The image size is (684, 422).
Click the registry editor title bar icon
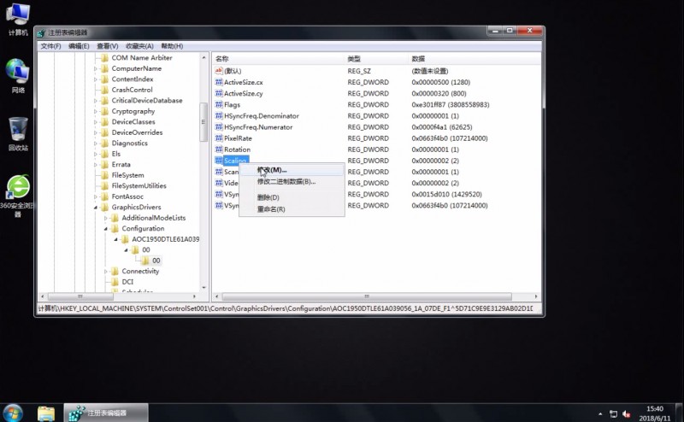[x=41, y=32]
